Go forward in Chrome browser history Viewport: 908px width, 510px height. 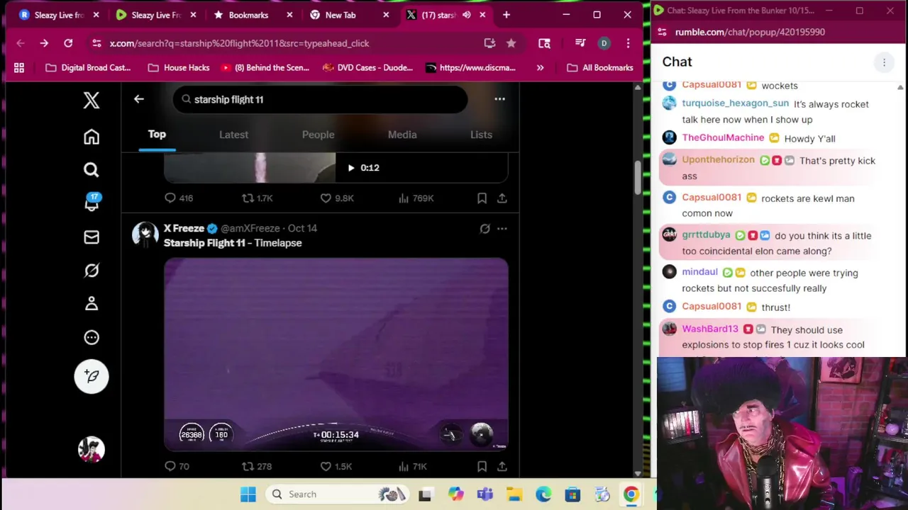pos(44,43)
